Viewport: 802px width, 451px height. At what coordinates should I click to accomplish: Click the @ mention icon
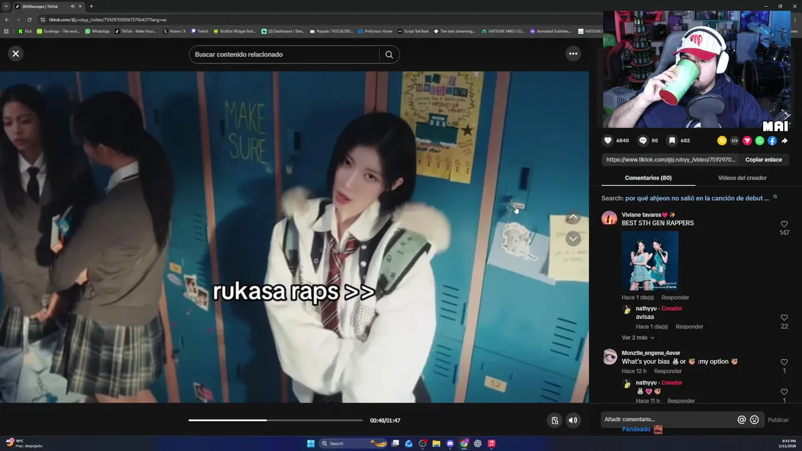click(x=742, y=420)
